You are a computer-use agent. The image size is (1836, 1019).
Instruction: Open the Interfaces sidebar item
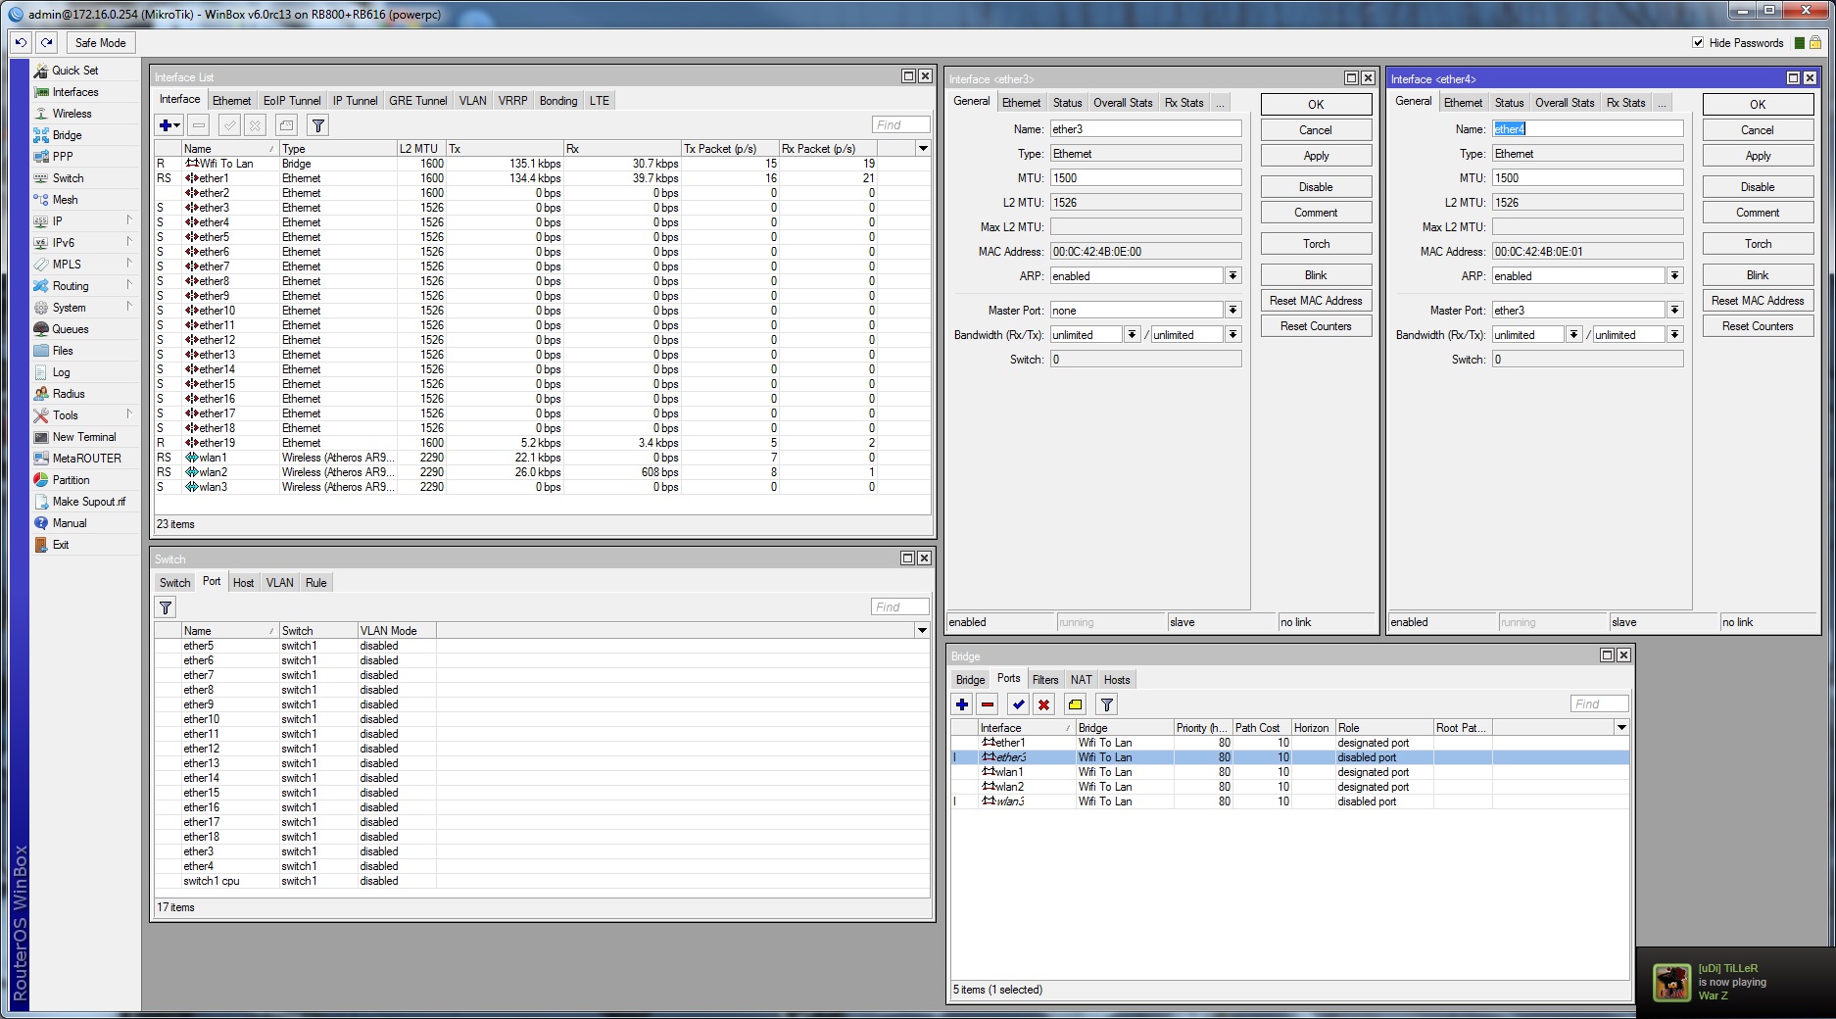(75, 92)
